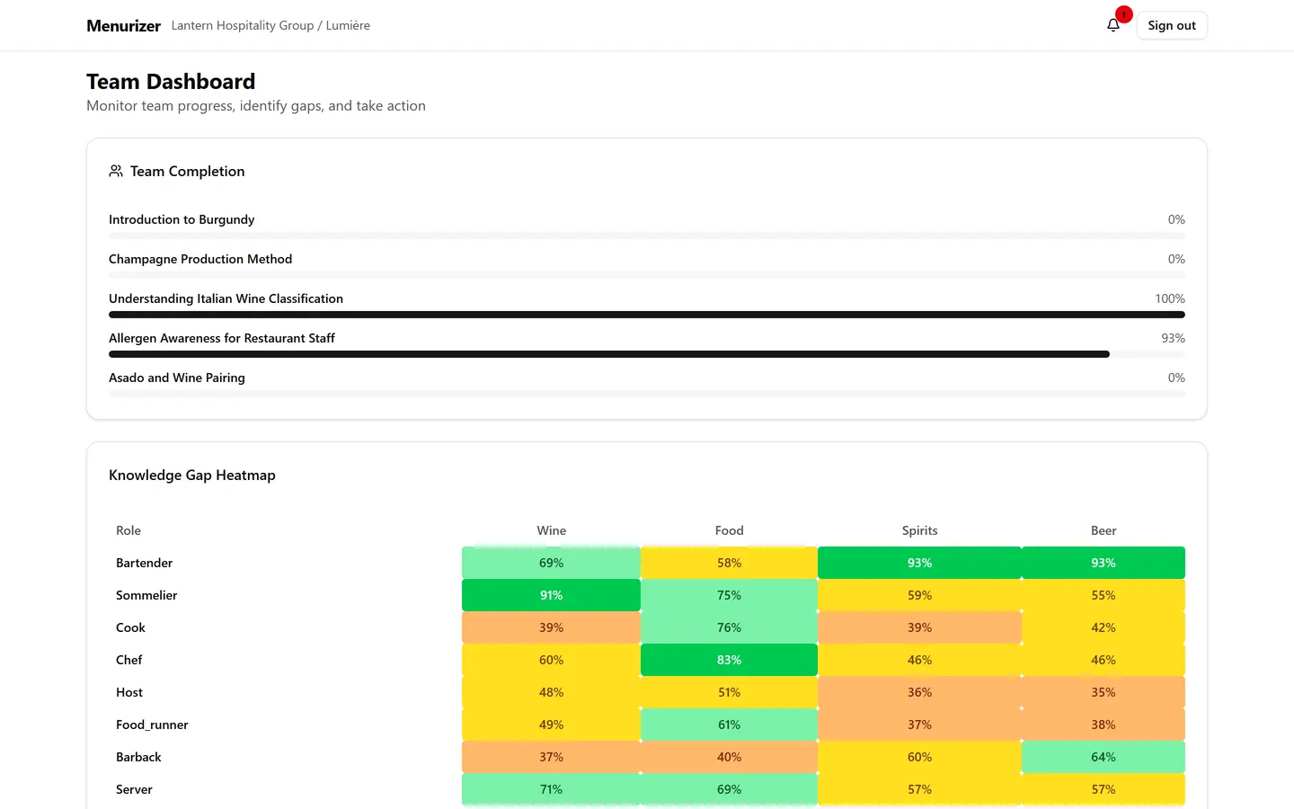Click the Team Completion people icon
1294x809 pixels.
[x=116, y=171]
